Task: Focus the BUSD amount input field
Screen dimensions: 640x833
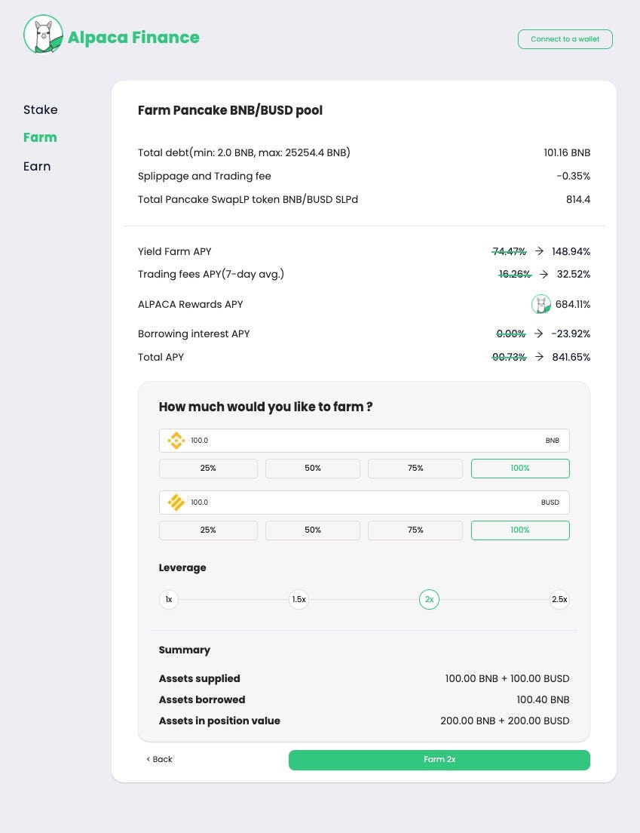Action: 364,502
